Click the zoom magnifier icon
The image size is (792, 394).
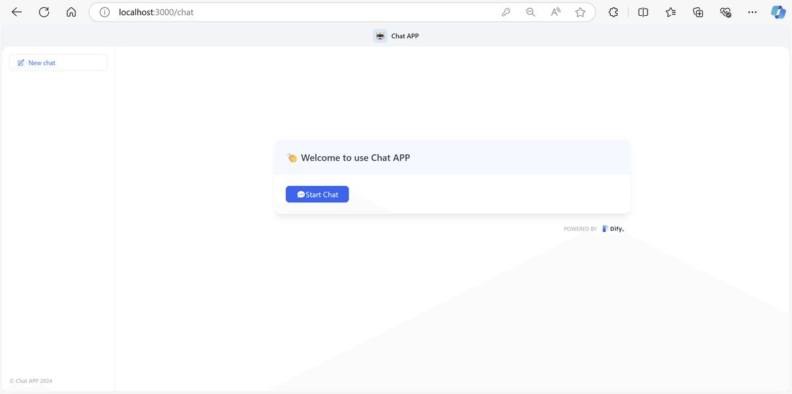click(x=531, y=12)
